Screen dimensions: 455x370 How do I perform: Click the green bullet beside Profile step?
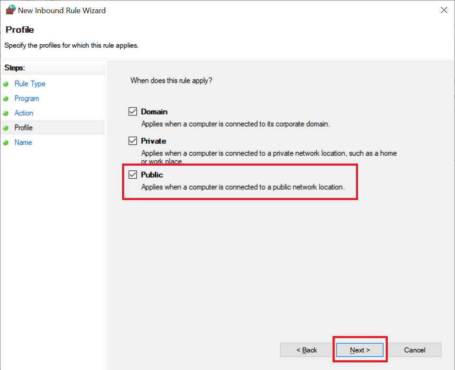pyautogui.click(x=6, y=128)
